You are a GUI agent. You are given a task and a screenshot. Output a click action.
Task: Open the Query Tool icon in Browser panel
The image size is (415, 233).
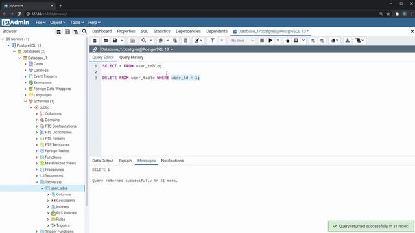pyautogui.click(x=59, y=32)
